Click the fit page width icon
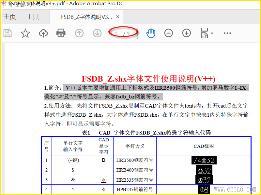The image size is (261, 195). 205,33
